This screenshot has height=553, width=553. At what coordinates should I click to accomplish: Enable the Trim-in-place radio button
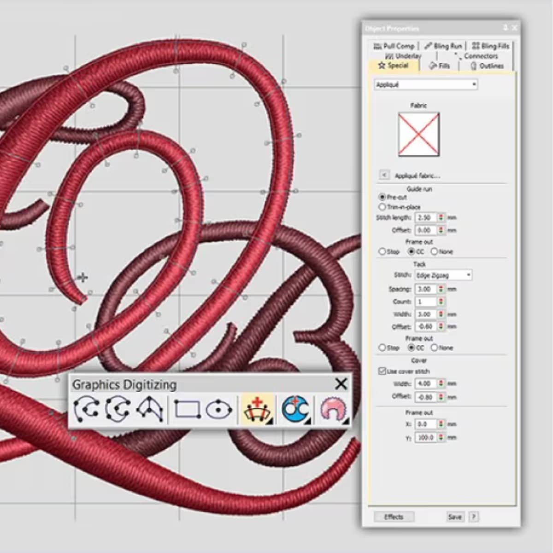(x=382, y=207)
